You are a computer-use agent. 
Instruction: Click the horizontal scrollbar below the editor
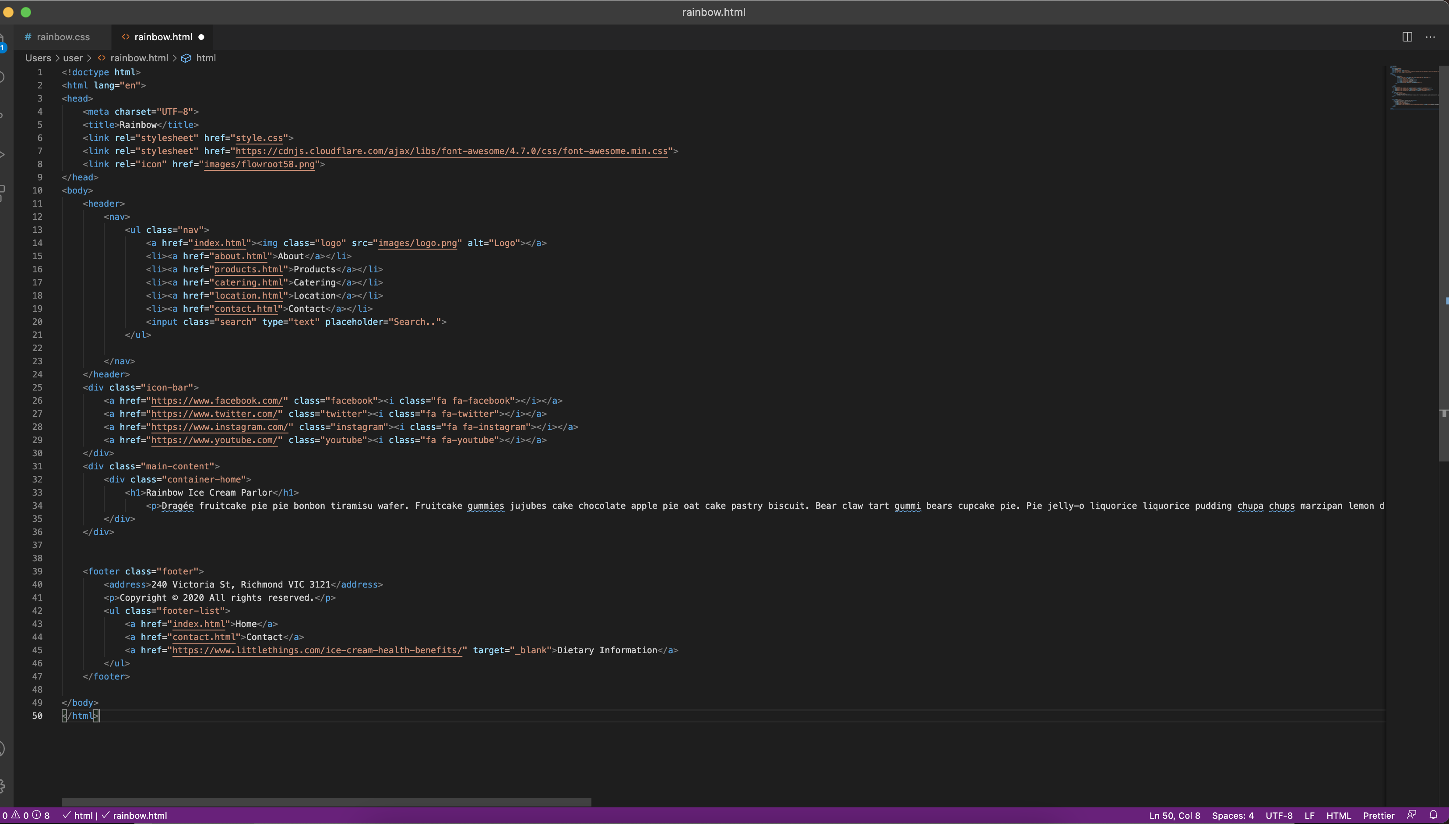[x=327, y=801]
